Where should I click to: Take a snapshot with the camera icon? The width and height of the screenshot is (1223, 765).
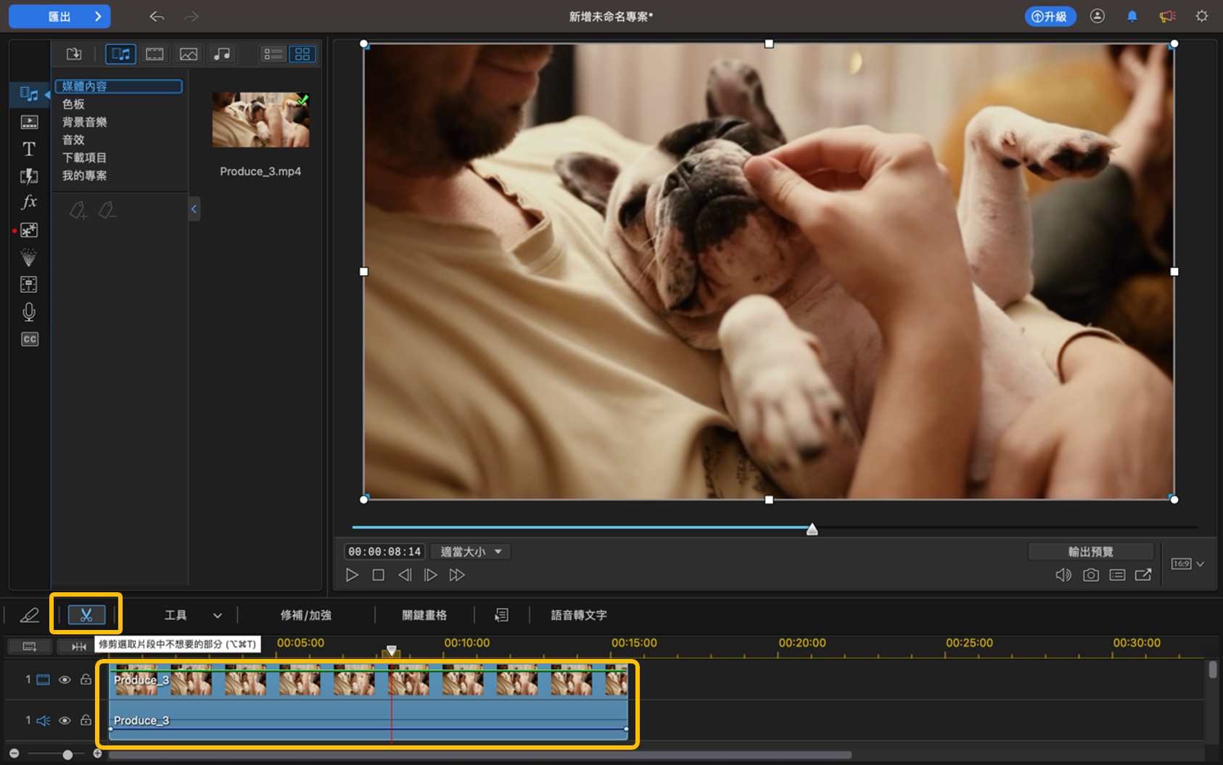[1090, 575]
